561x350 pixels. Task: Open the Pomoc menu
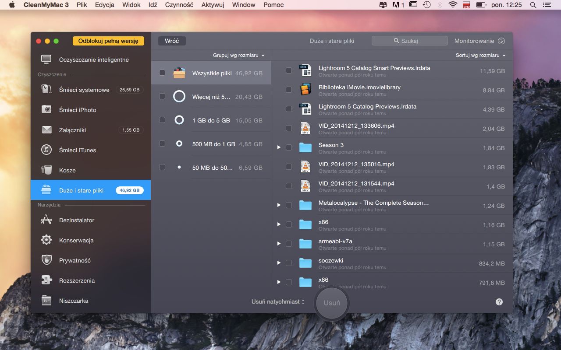pyautogui.click(x=273, y=5)
